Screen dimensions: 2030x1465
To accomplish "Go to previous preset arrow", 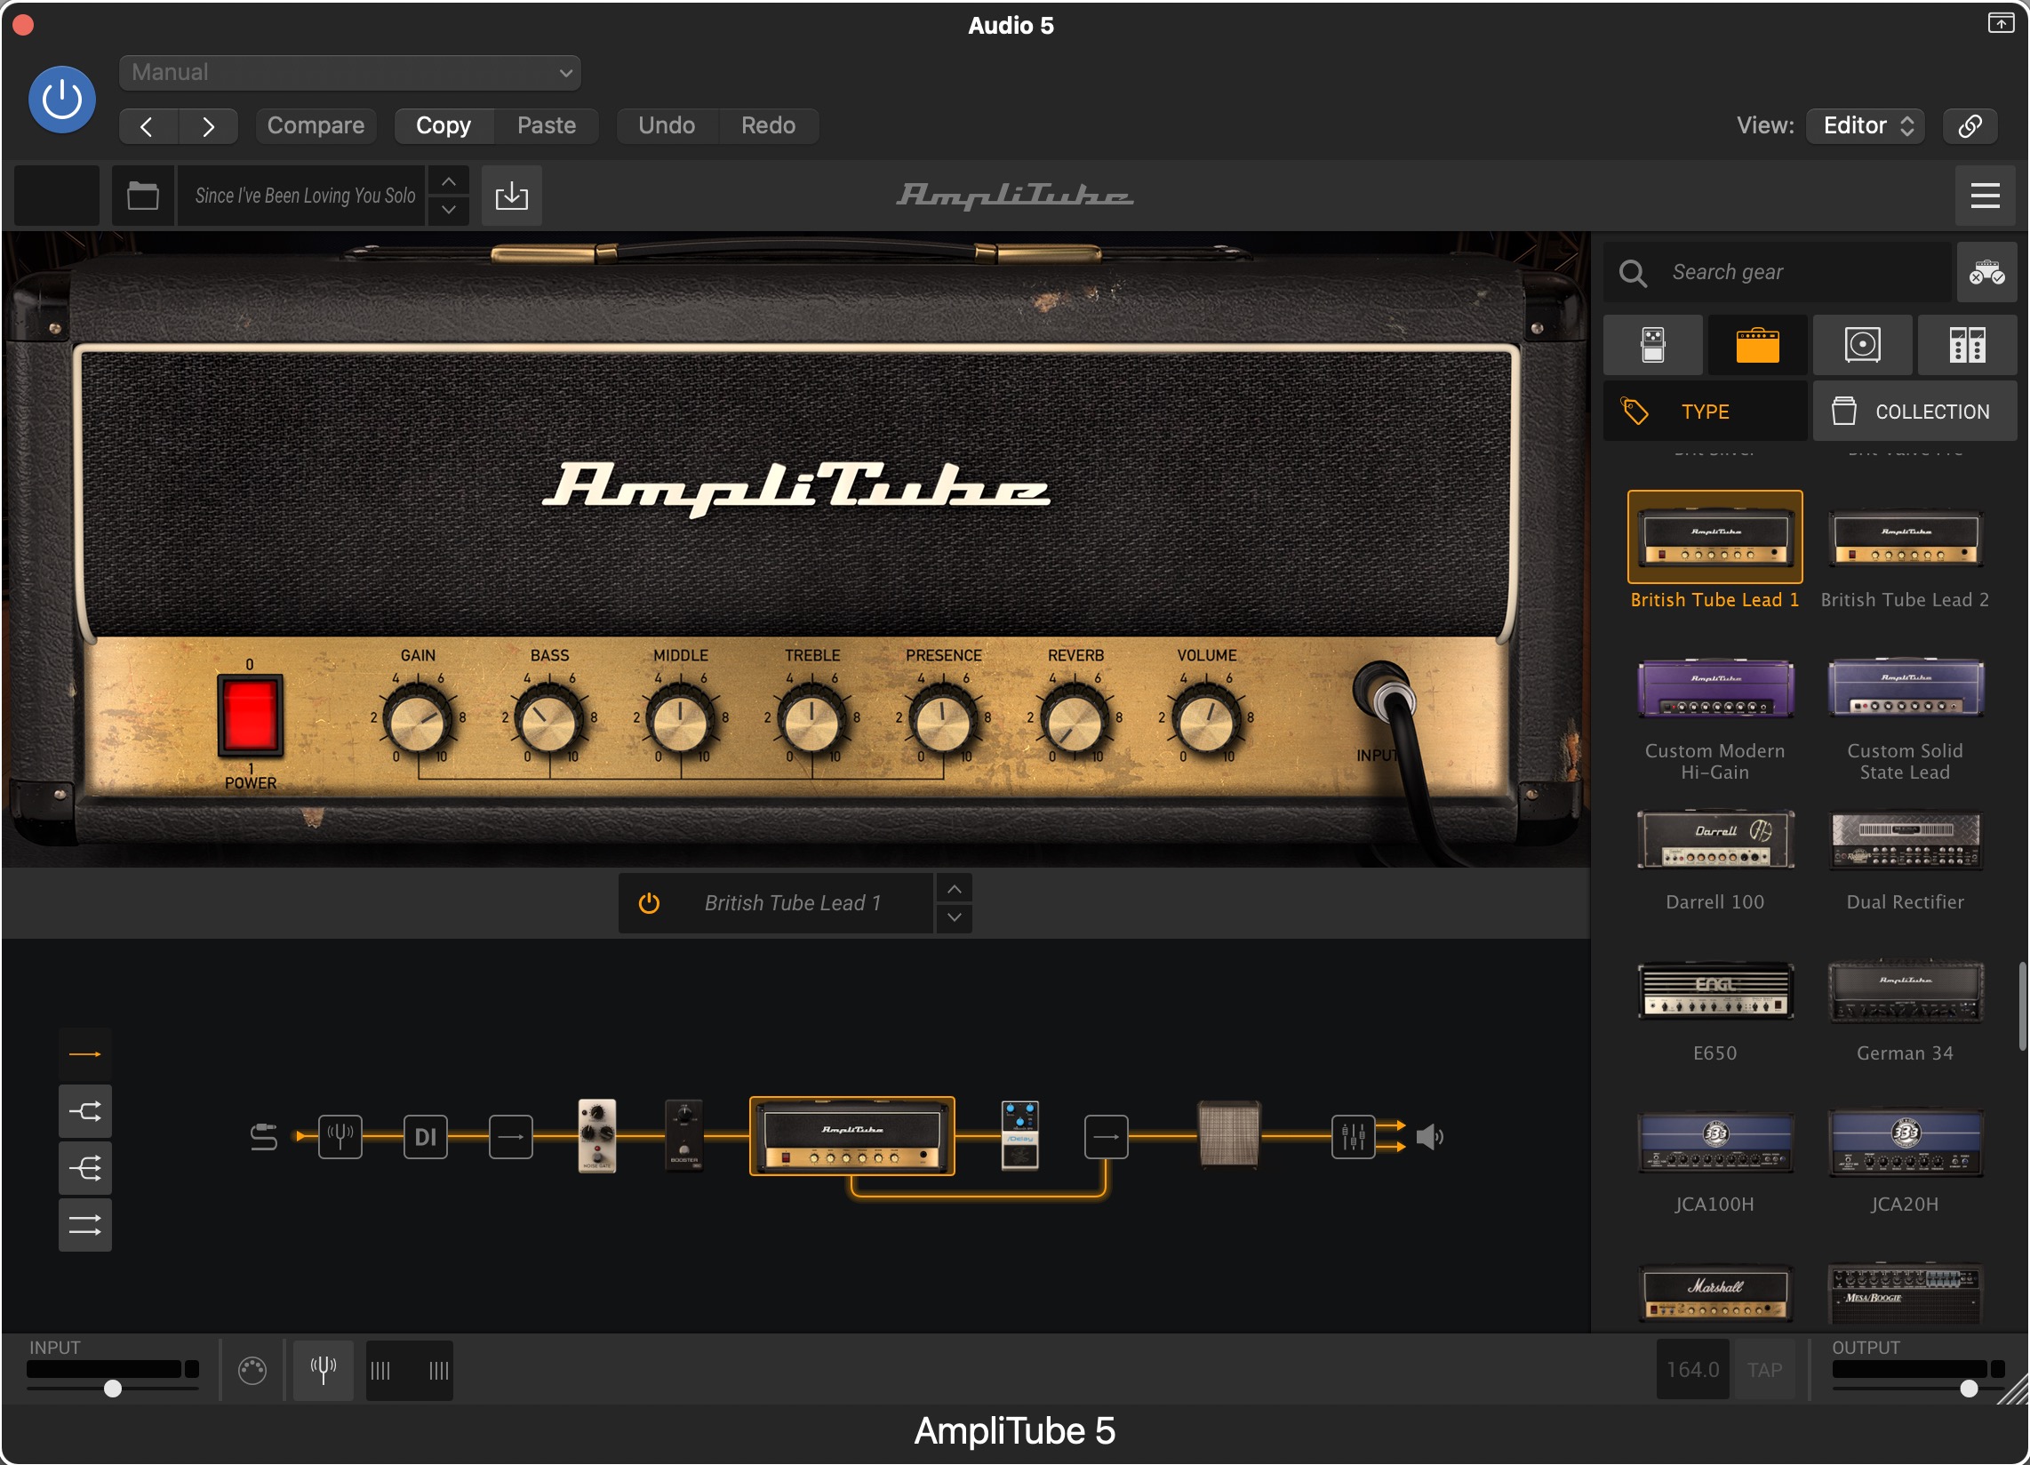I will pyautogui.click(x=148, y=126).
